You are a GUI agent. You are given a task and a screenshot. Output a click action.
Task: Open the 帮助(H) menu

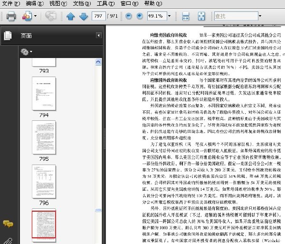[153, 3]
